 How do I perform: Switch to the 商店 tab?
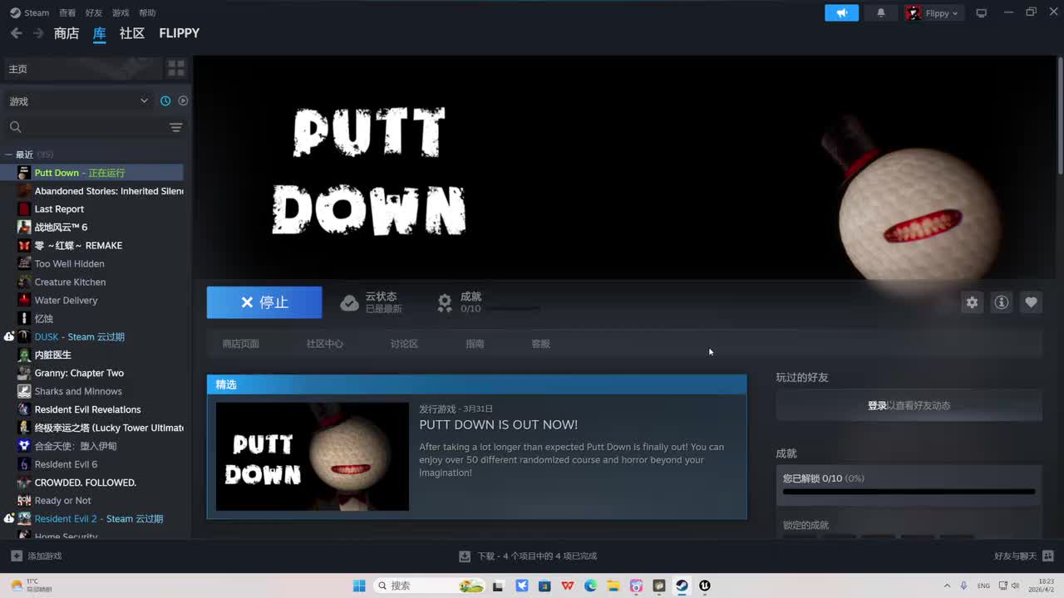66,33
